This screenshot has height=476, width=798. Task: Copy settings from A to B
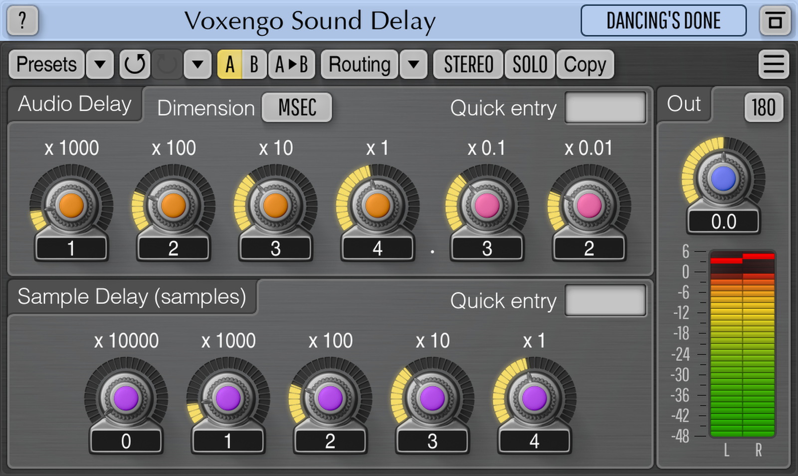[292, 64]
